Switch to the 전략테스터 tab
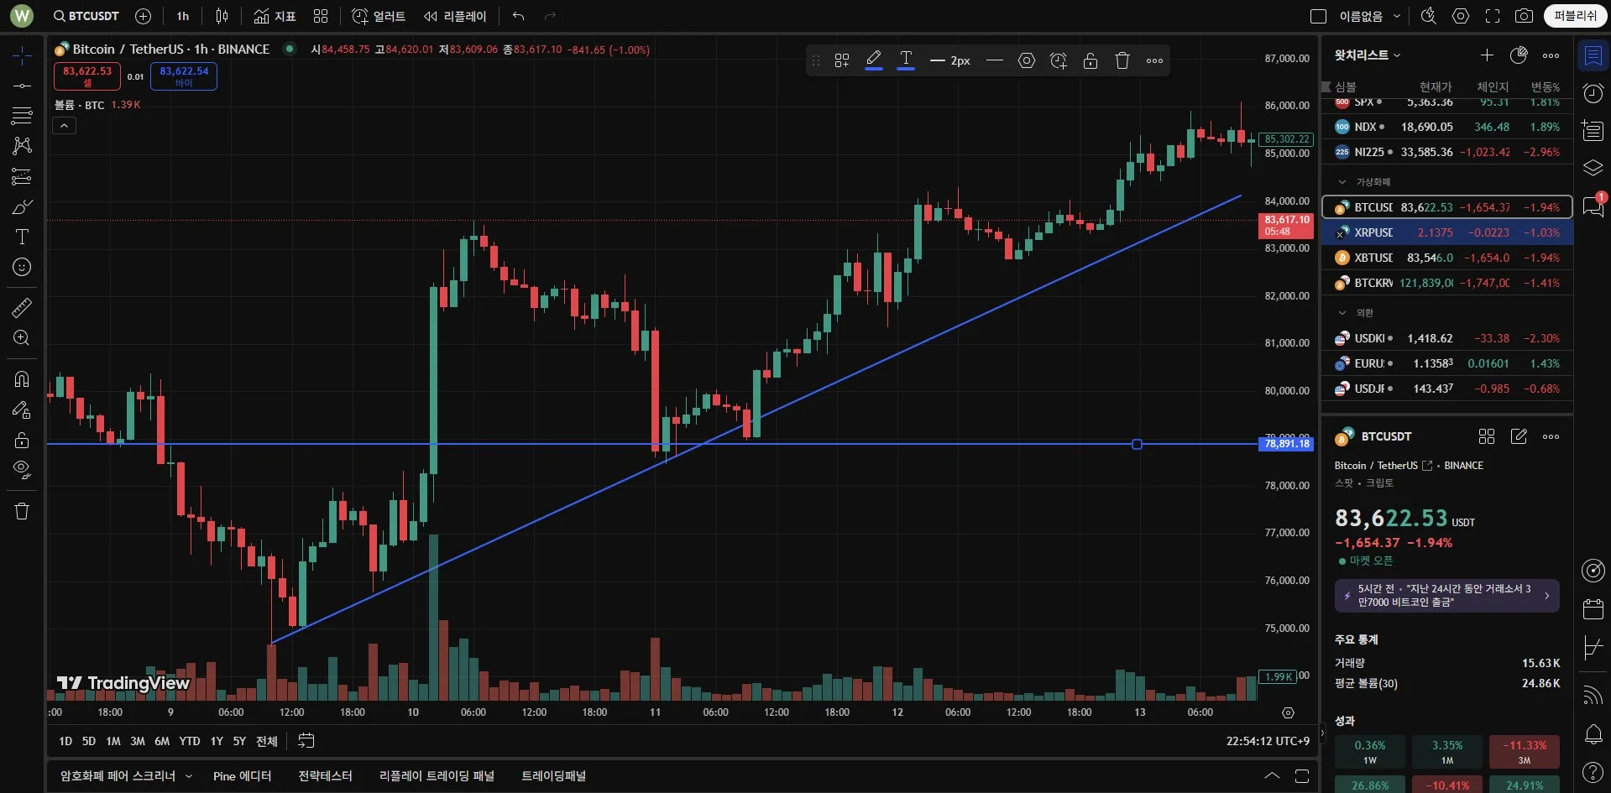1611x793 pixels. 325,776
